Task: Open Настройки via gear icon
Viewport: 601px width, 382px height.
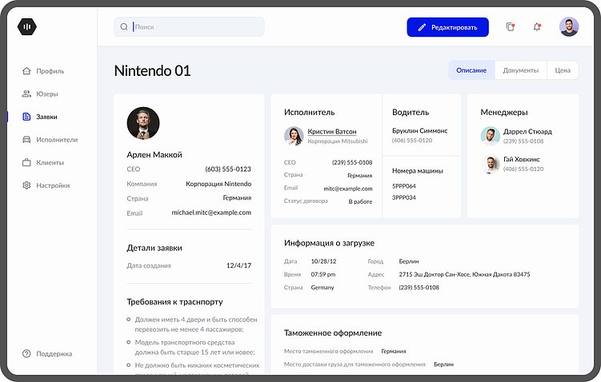Action: (26, 185)
